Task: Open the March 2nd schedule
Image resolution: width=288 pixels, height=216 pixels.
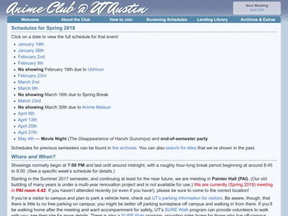Action: [x=28, y=82]
